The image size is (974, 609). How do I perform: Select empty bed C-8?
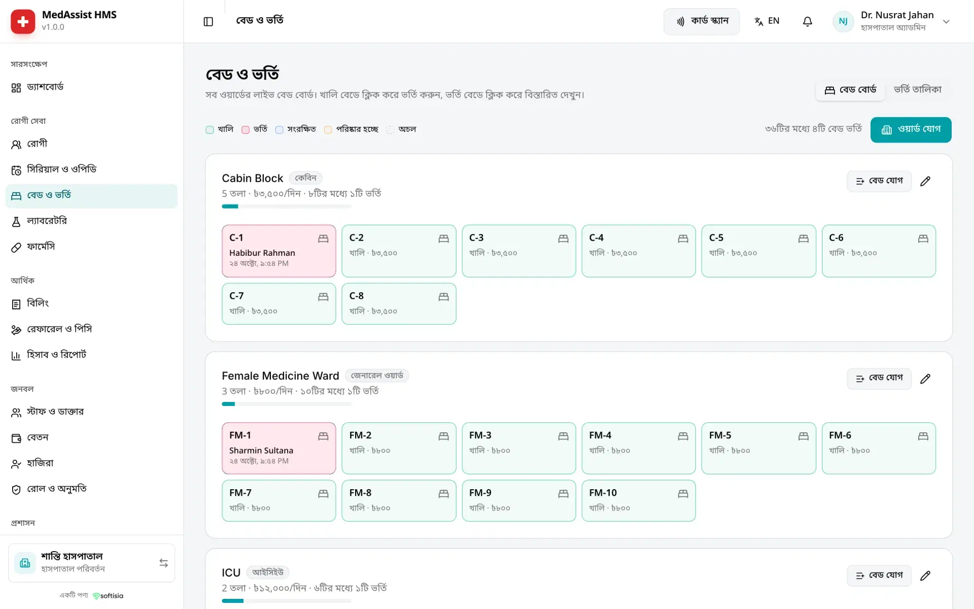tap(399, 303)
